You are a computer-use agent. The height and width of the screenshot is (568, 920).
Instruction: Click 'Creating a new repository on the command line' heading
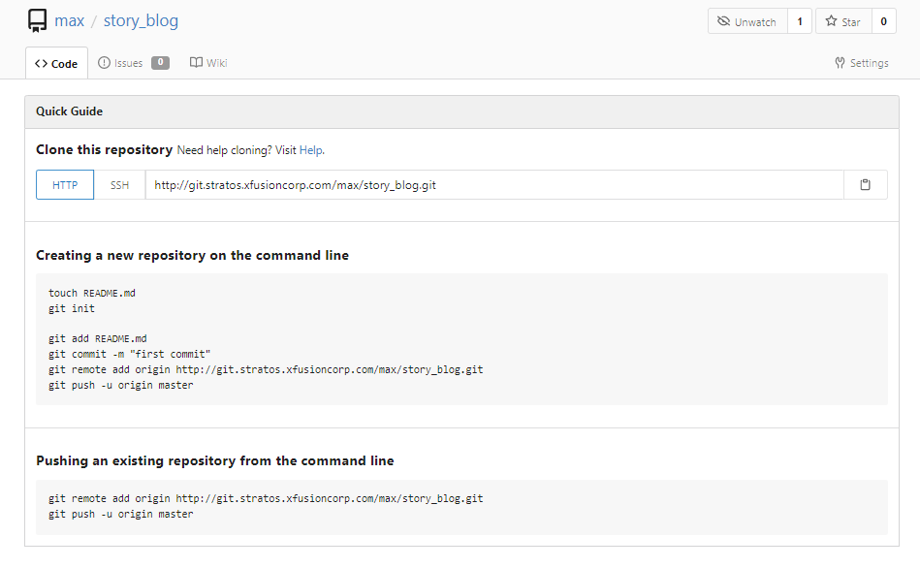pyautogui.click(x=193, y=255)
